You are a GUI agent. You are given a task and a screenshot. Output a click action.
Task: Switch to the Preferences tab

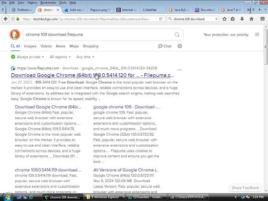[x=22, y=10]
